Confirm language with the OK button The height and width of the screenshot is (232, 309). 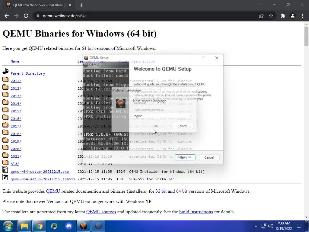click(156, 126)
